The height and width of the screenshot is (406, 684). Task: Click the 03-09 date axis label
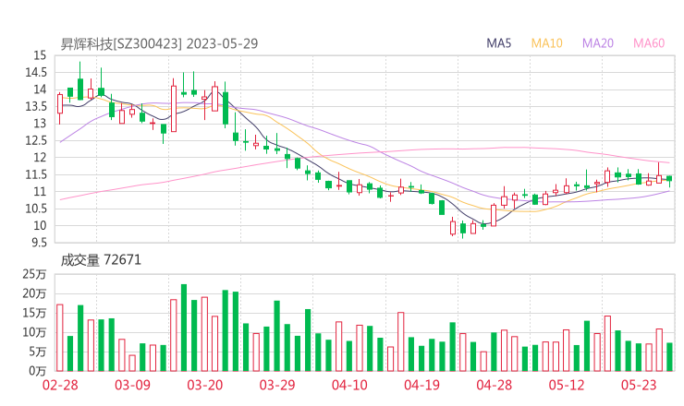click(x=132, y=385)
